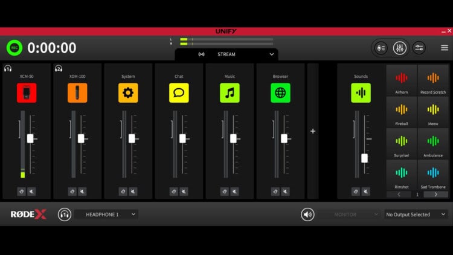The height and width of the screenshot is (255, 453).
Task: Go to next sound pad page
Action: (435, 195)
